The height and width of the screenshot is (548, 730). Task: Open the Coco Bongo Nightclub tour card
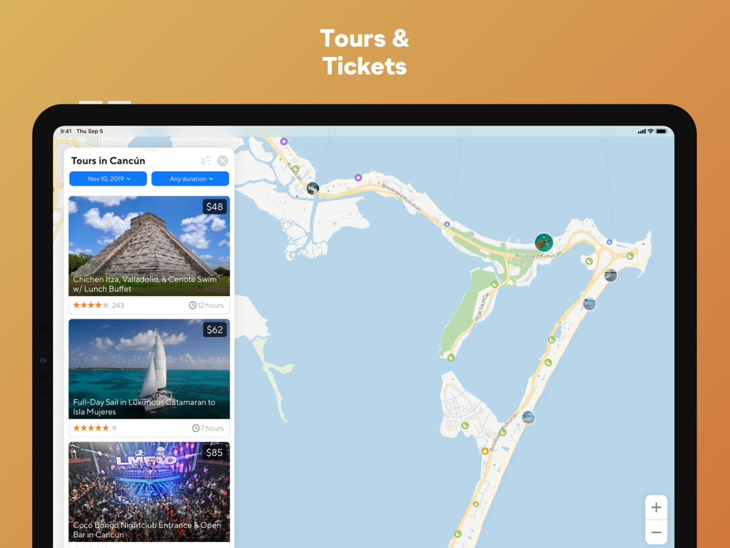tap(149, 492)
